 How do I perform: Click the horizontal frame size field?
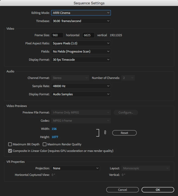tap(57, 35)
